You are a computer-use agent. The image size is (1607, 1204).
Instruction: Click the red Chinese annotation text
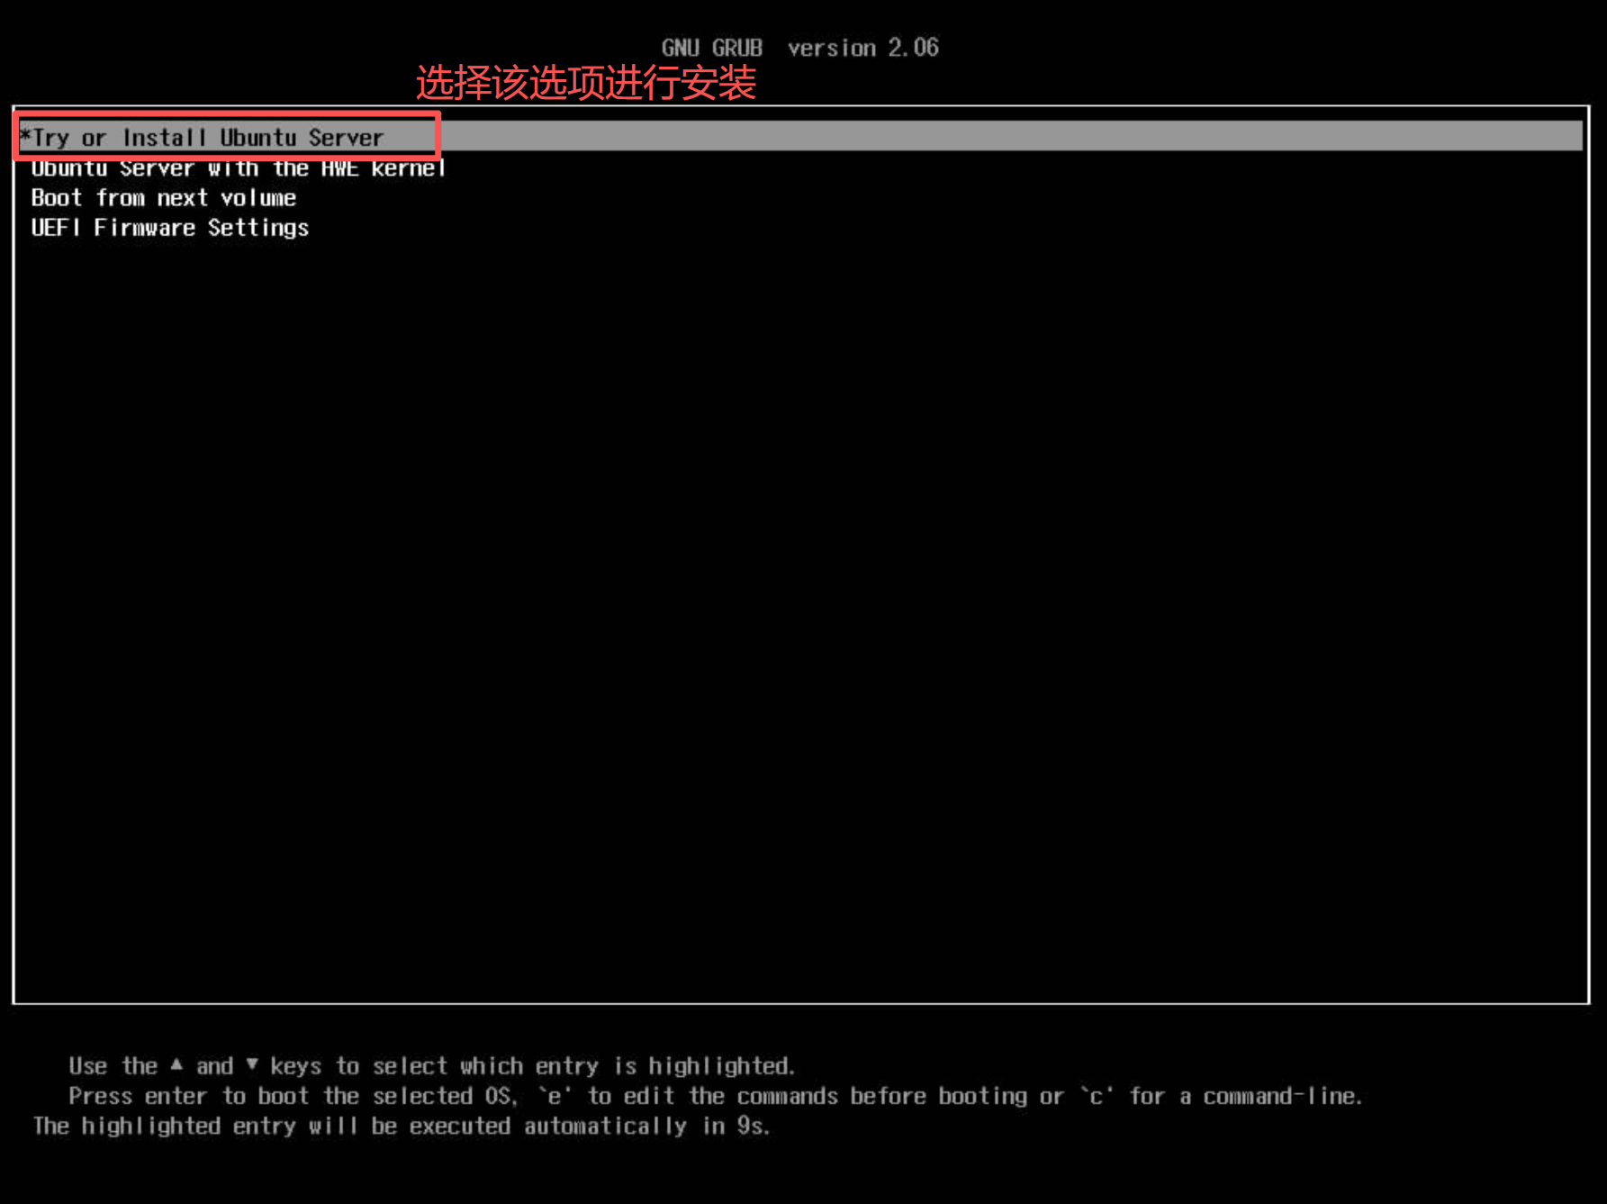point(585,83)
